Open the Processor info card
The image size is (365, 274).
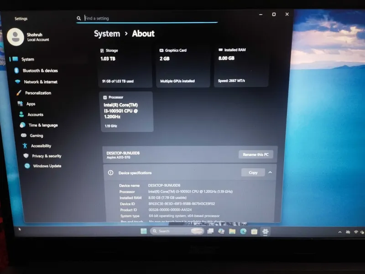pyautogui.click(x=126, y=112)
